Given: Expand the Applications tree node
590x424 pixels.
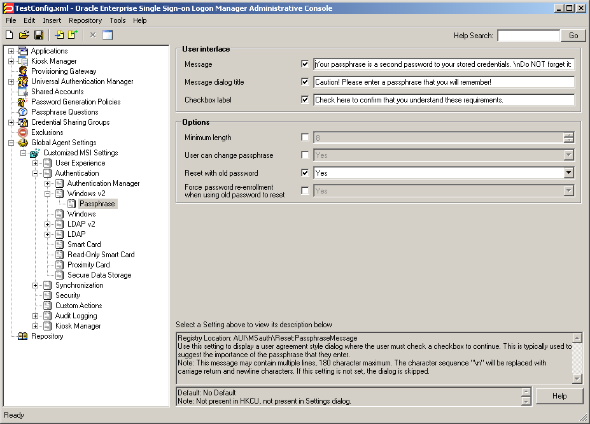Looking at the screenshot, I should pyautogui.click(x=11, y=51).
